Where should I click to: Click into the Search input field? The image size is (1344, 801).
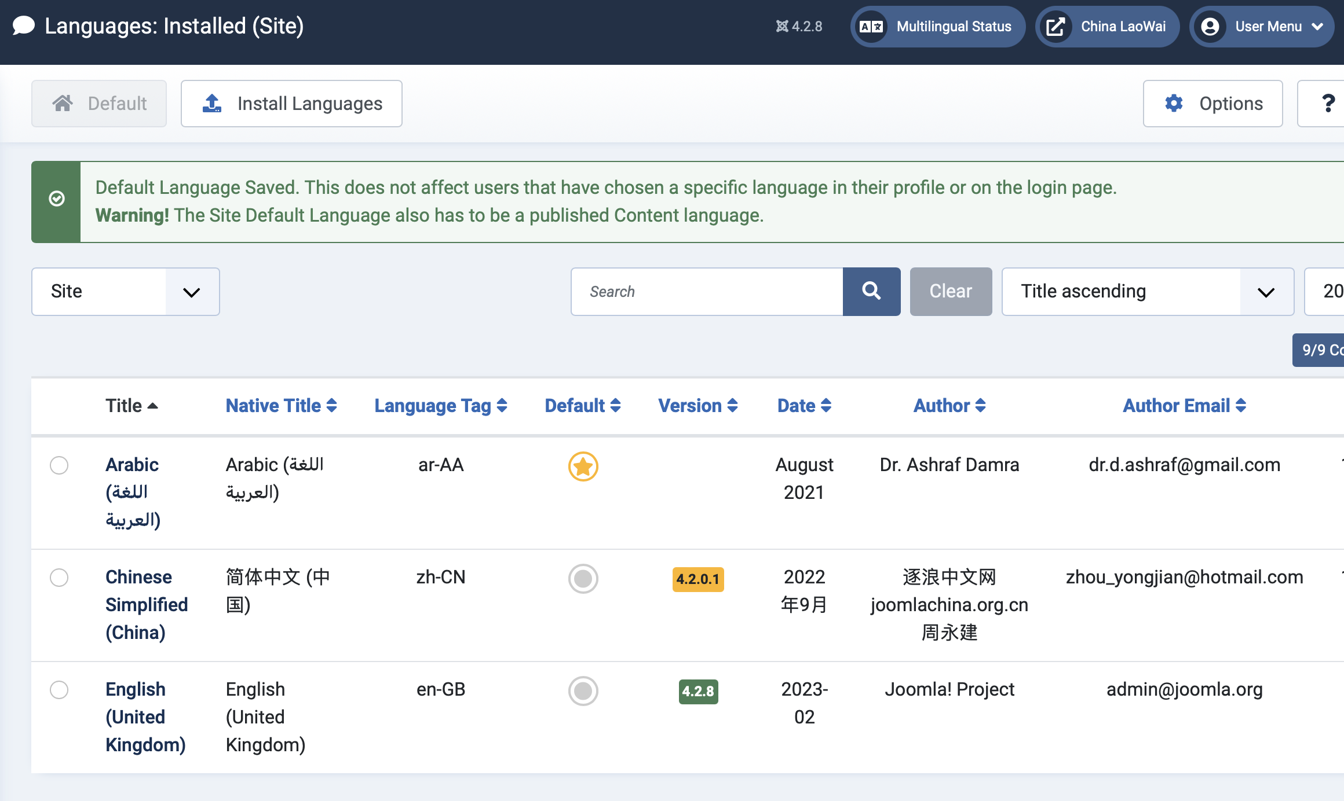[707, 291]
